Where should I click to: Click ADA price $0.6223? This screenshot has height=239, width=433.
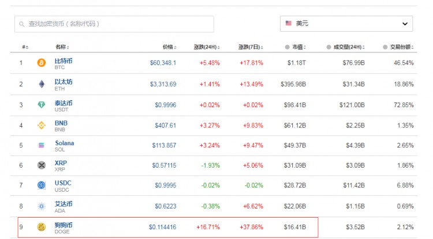coord(166,206)
